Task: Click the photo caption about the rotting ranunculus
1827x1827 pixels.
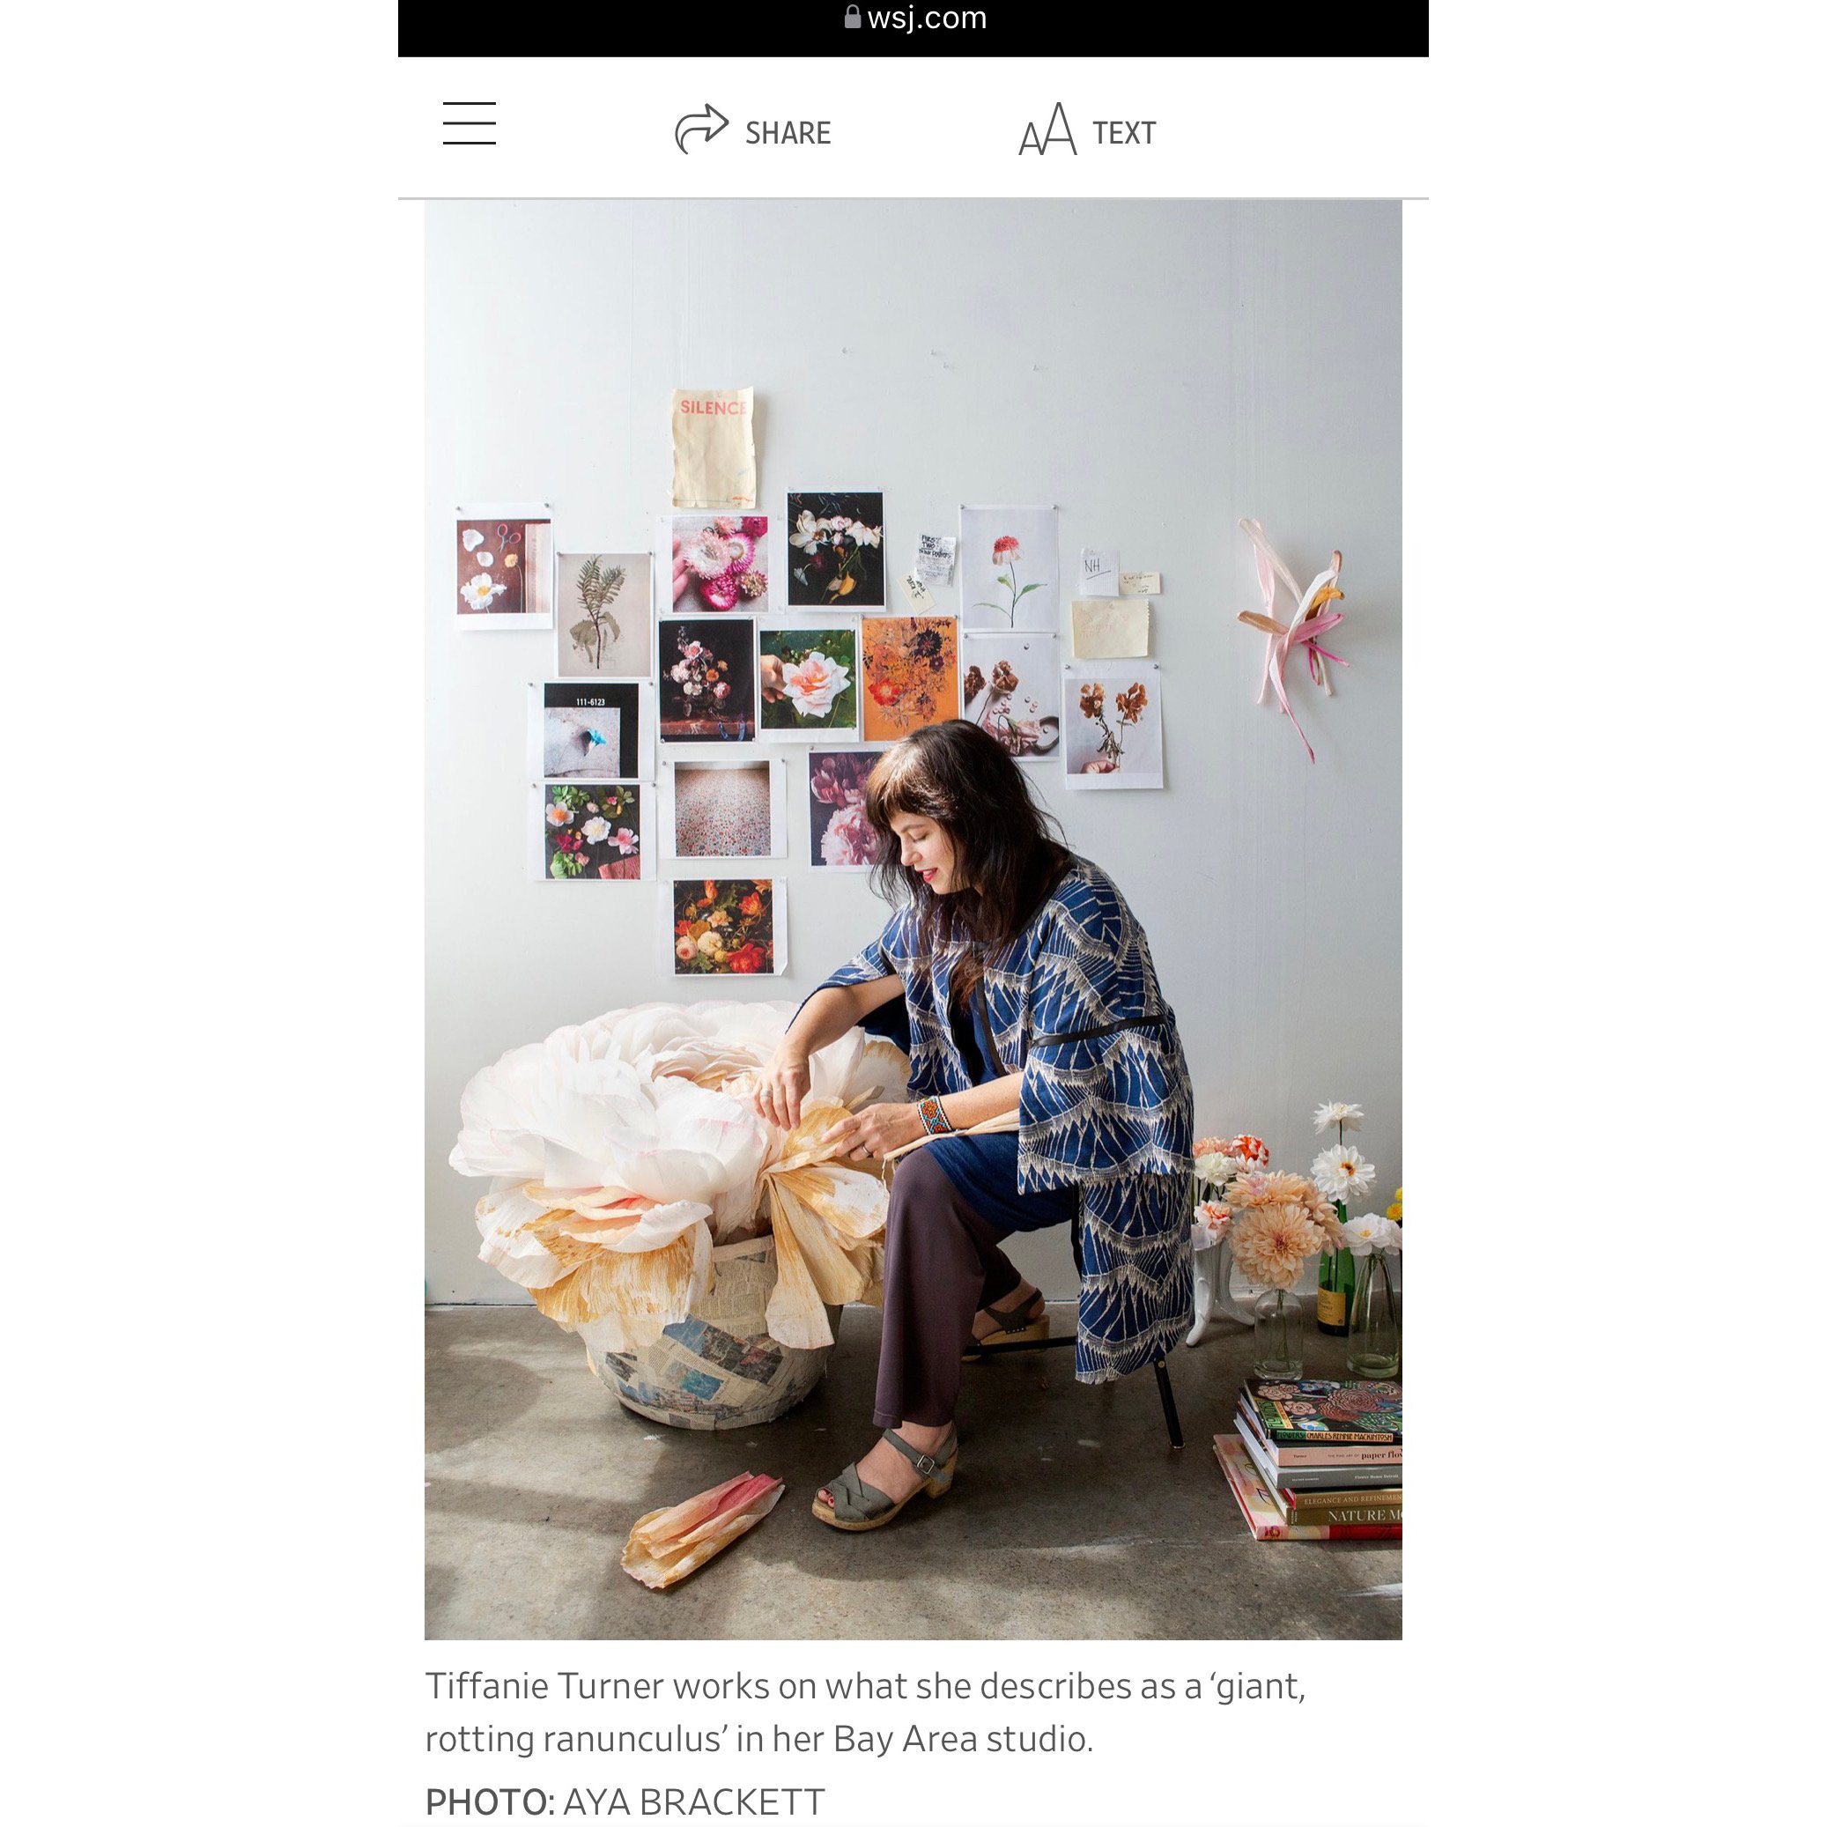Action: tap(865, 1712)
